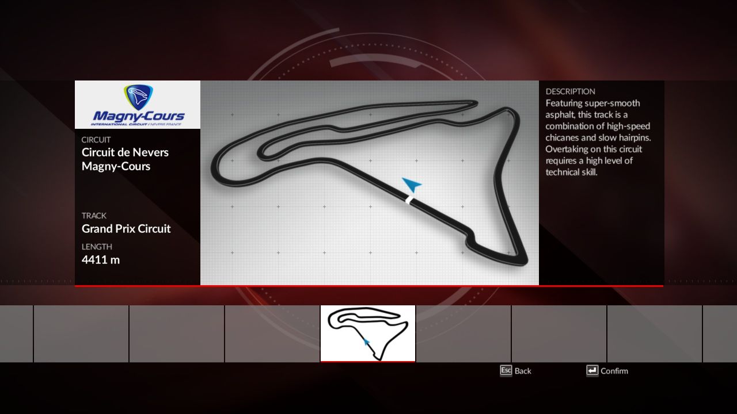Click the small blue arrow inside the selected thumbnail
This screenshot has height=414, width=737.
coord(366,342)
